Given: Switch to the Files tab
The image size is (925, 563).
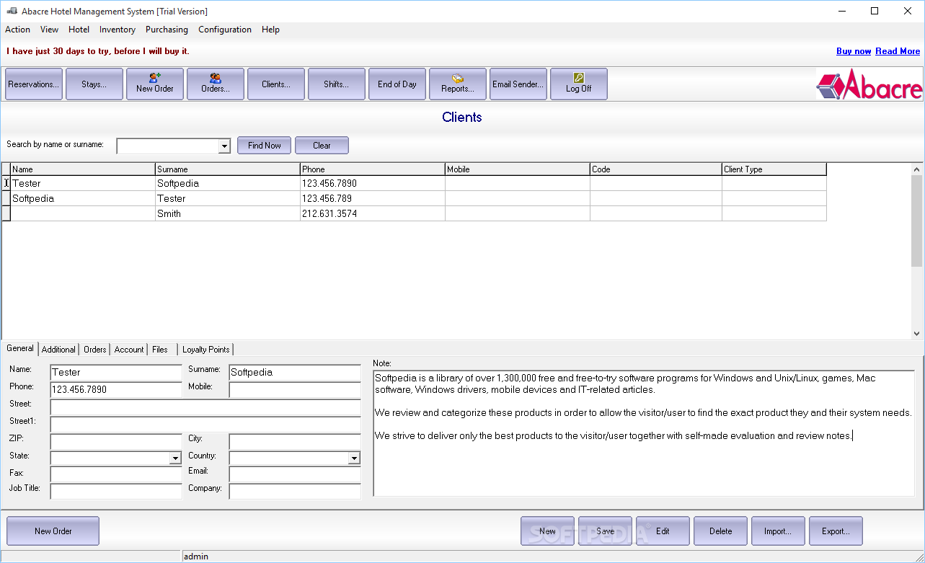Looking at the screenshot, I should pyautogui.click(x=160, y=350).
